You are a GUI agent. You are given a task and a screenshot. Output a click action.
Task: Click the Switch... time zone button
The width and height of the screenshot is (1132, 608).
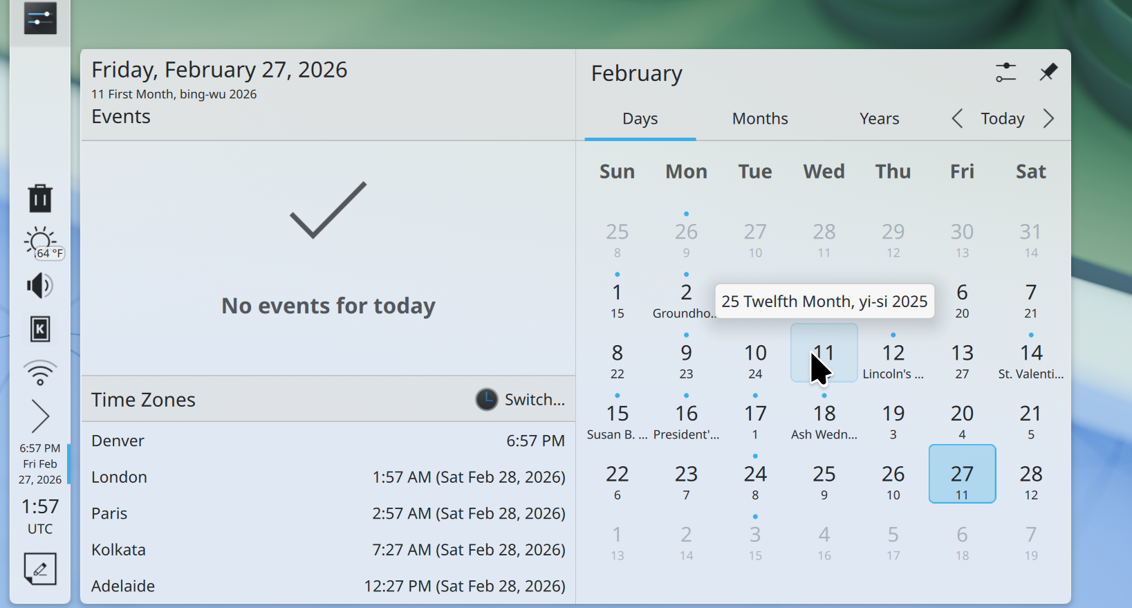pos(521,400)
